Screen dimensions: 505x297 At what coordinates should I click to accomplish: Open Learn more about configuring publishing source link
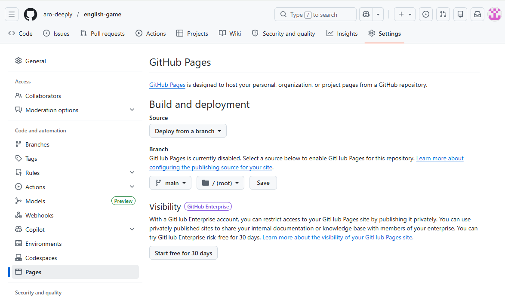[440, 158]
